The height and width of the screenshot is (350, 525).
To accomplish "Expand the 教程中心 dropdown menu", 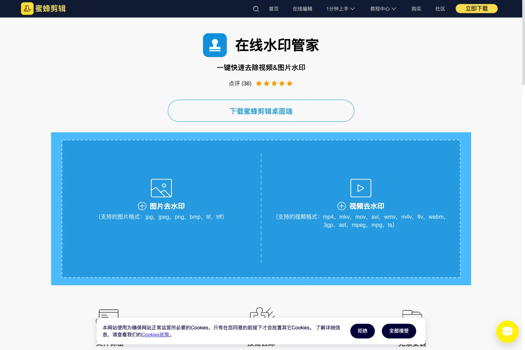I will pos(383,9).
